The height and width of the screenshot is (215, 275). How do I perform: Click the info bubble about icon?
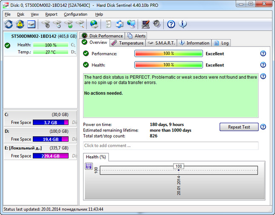(182, 24)
